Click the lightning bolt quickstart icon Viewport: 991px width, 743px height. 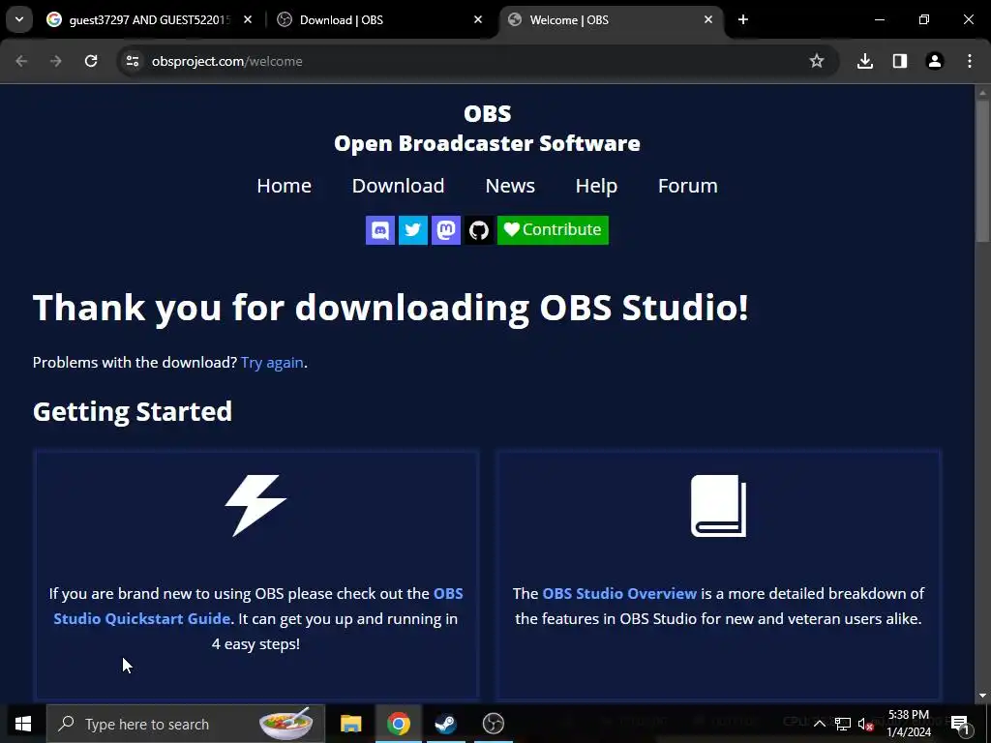(255, 505)
